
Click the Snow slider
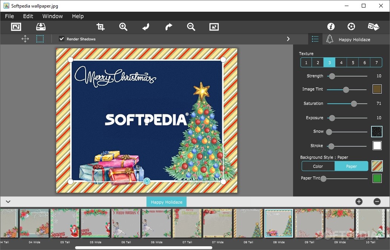(x=347, y=132)
